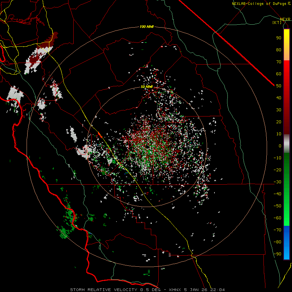
Task: Click the -10 value on velocity scale
Action: point(277,158)
